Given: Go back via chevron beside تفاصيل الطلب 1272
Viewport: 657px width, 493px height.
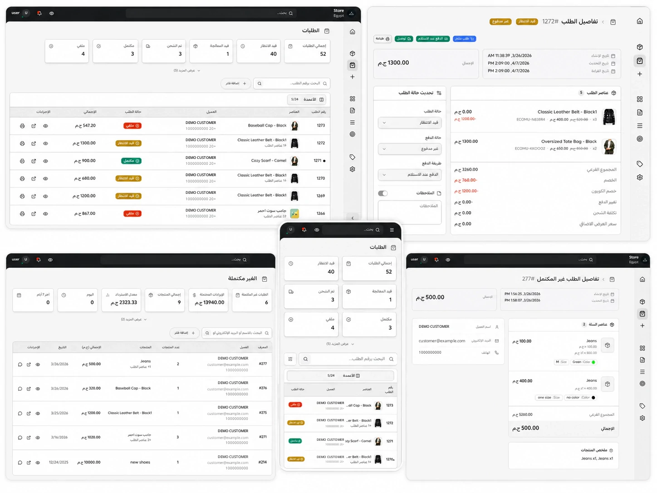Looking at the screenshot, I should (603, 22).
